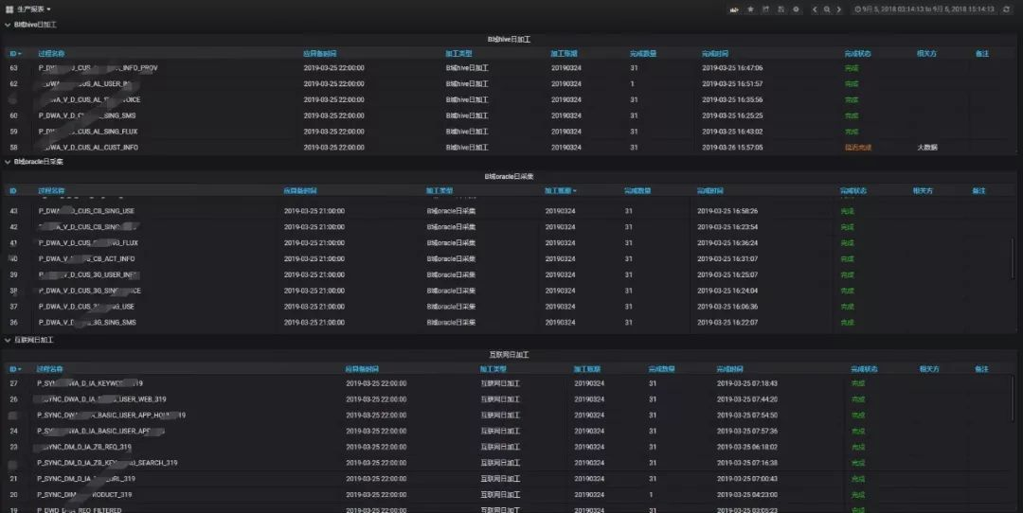
Task: Click ID 36 in B域oracle日采集 table
Action: [13, 323]
